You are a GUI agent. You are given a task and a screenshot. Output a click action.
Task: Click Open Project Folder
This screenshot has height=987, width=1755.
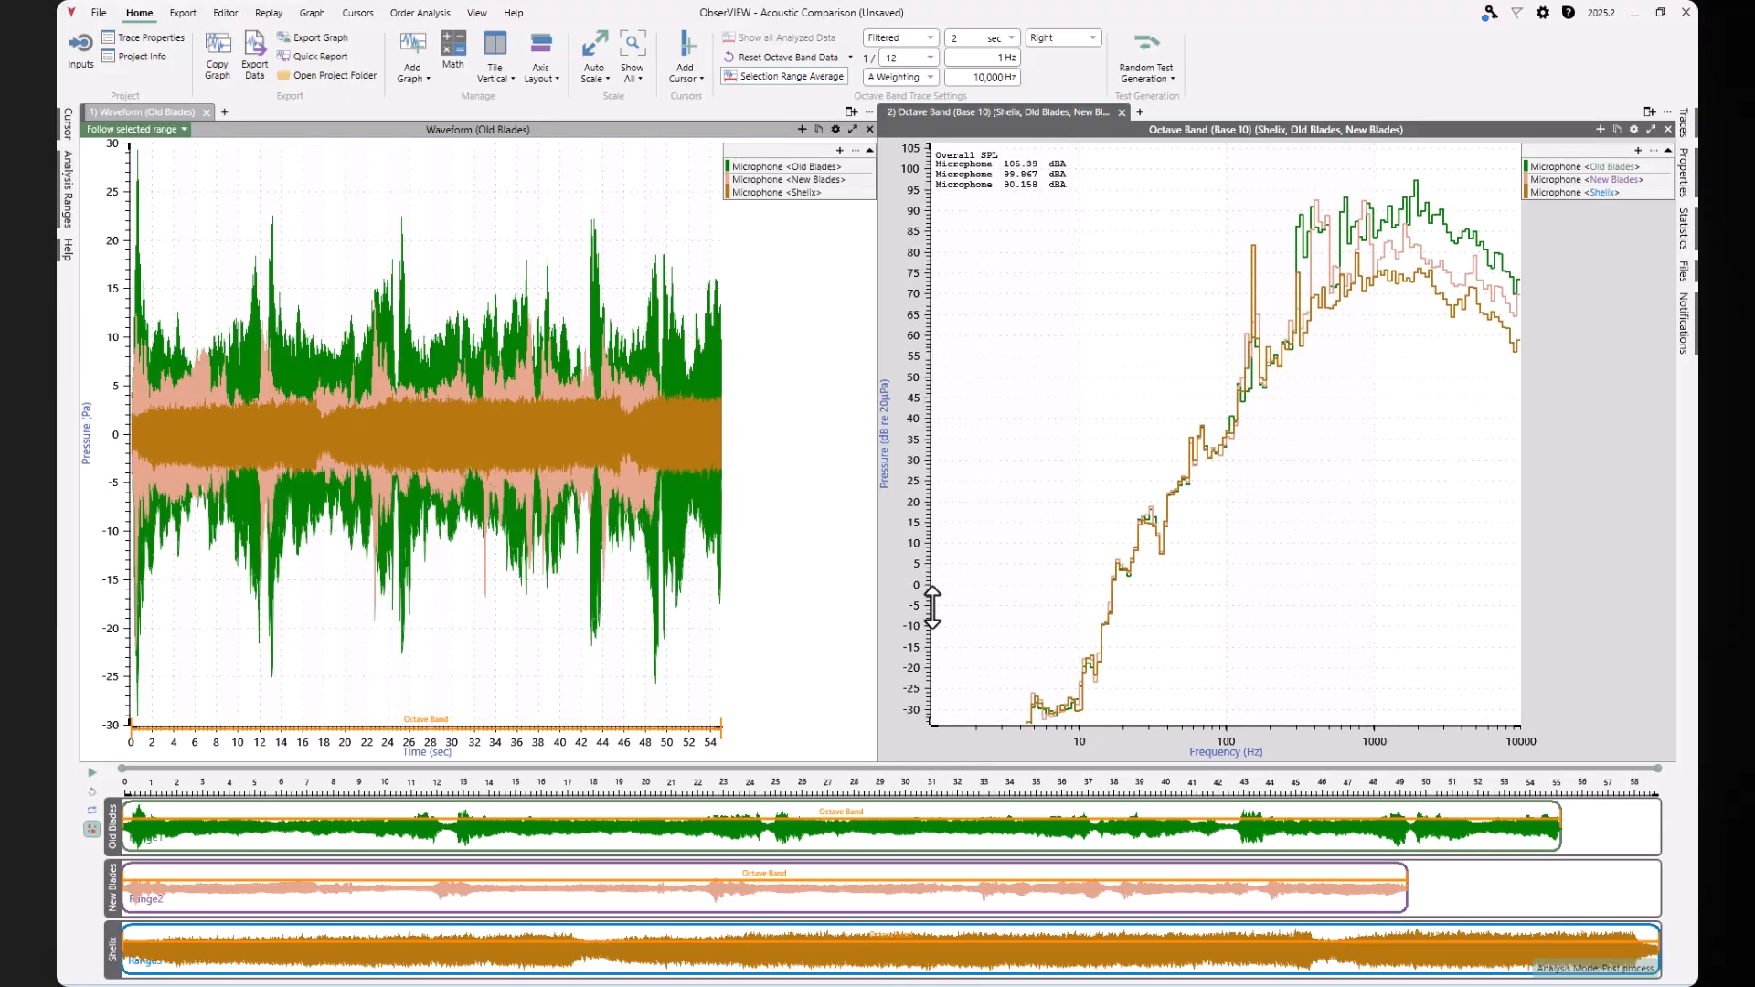tap(327, 76)
